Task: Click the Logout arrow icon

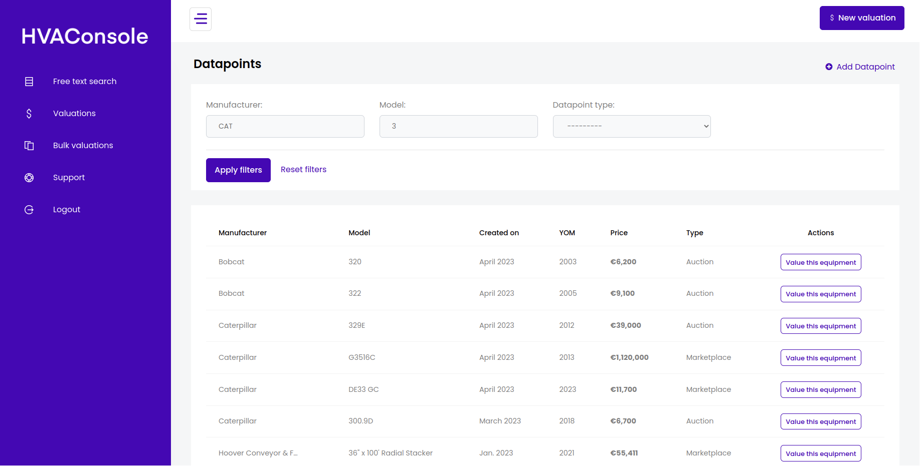Action: point(29,210)
